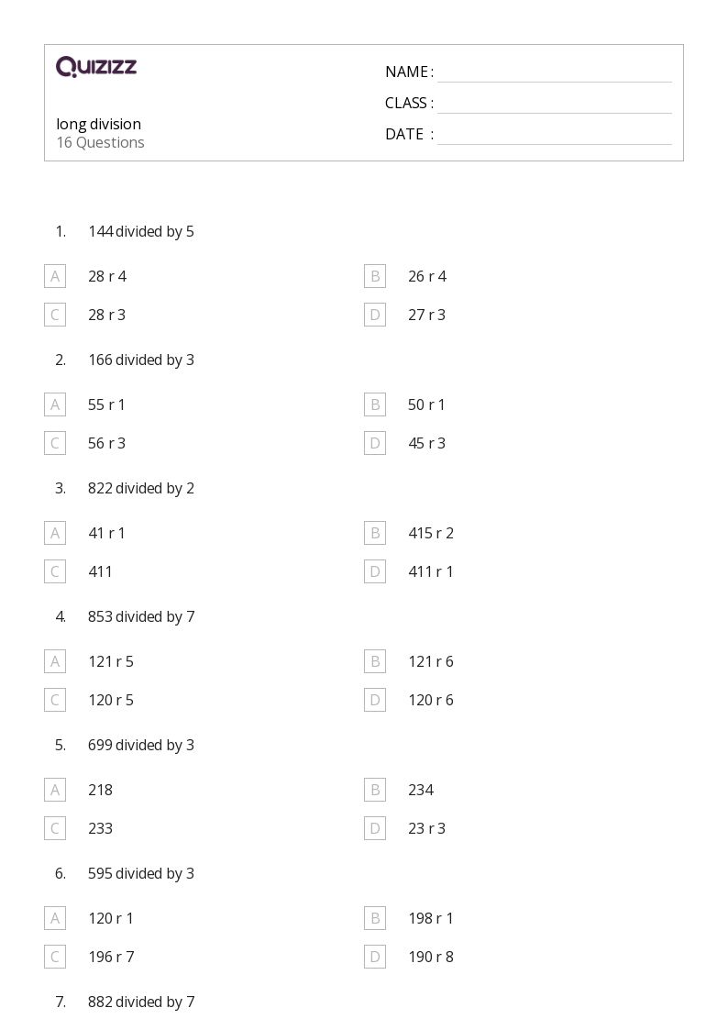Select box C for 196 r 7
This screenshot has height=1030, width=728.
55,957
